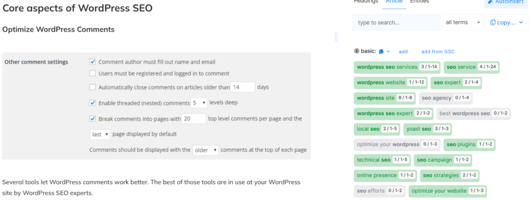This screenshot has height=200, width=530.
Task: Click the copy icon next to basic
Action: (x=381, y=51)
